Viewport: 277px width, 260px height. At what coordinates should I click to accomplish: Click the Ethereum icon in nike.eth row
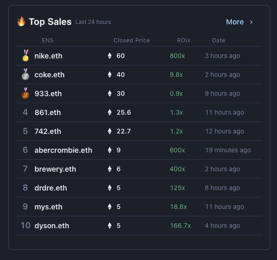tap(110, 56)
